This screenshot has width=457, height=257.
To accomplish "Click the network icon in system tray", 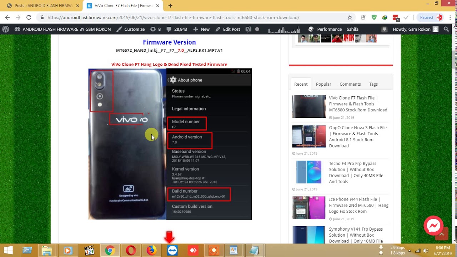I will (x=418, y=251).
